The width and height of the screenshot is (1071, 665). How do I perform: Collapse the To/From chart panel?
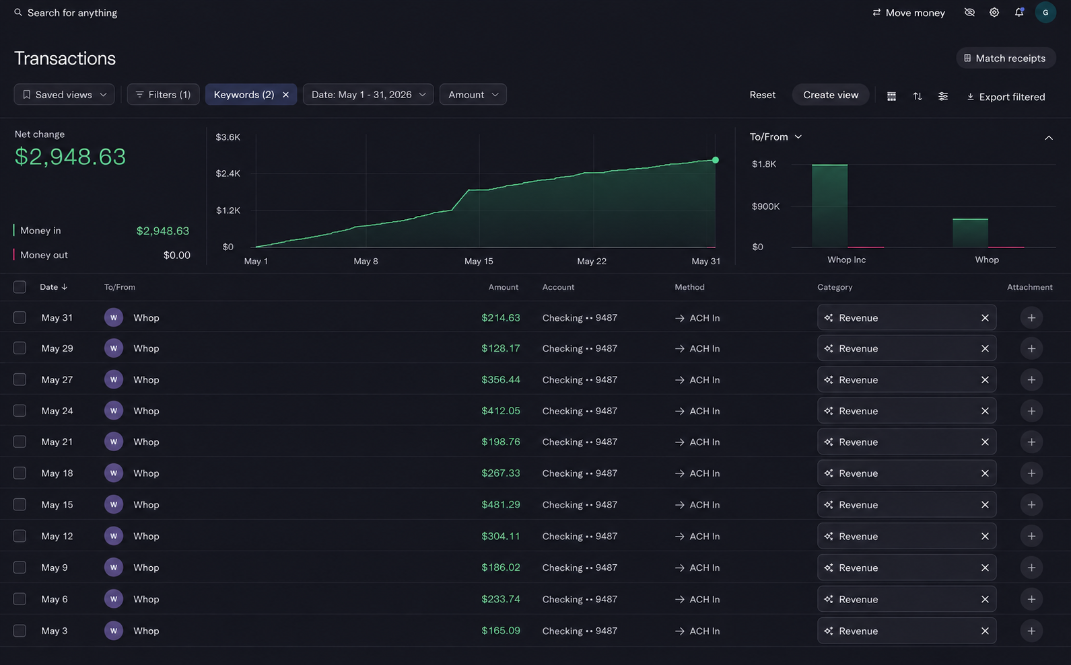(x=1048, y=137)
